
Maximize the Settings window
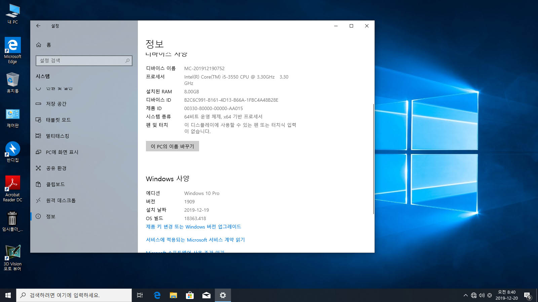(351, 26)
